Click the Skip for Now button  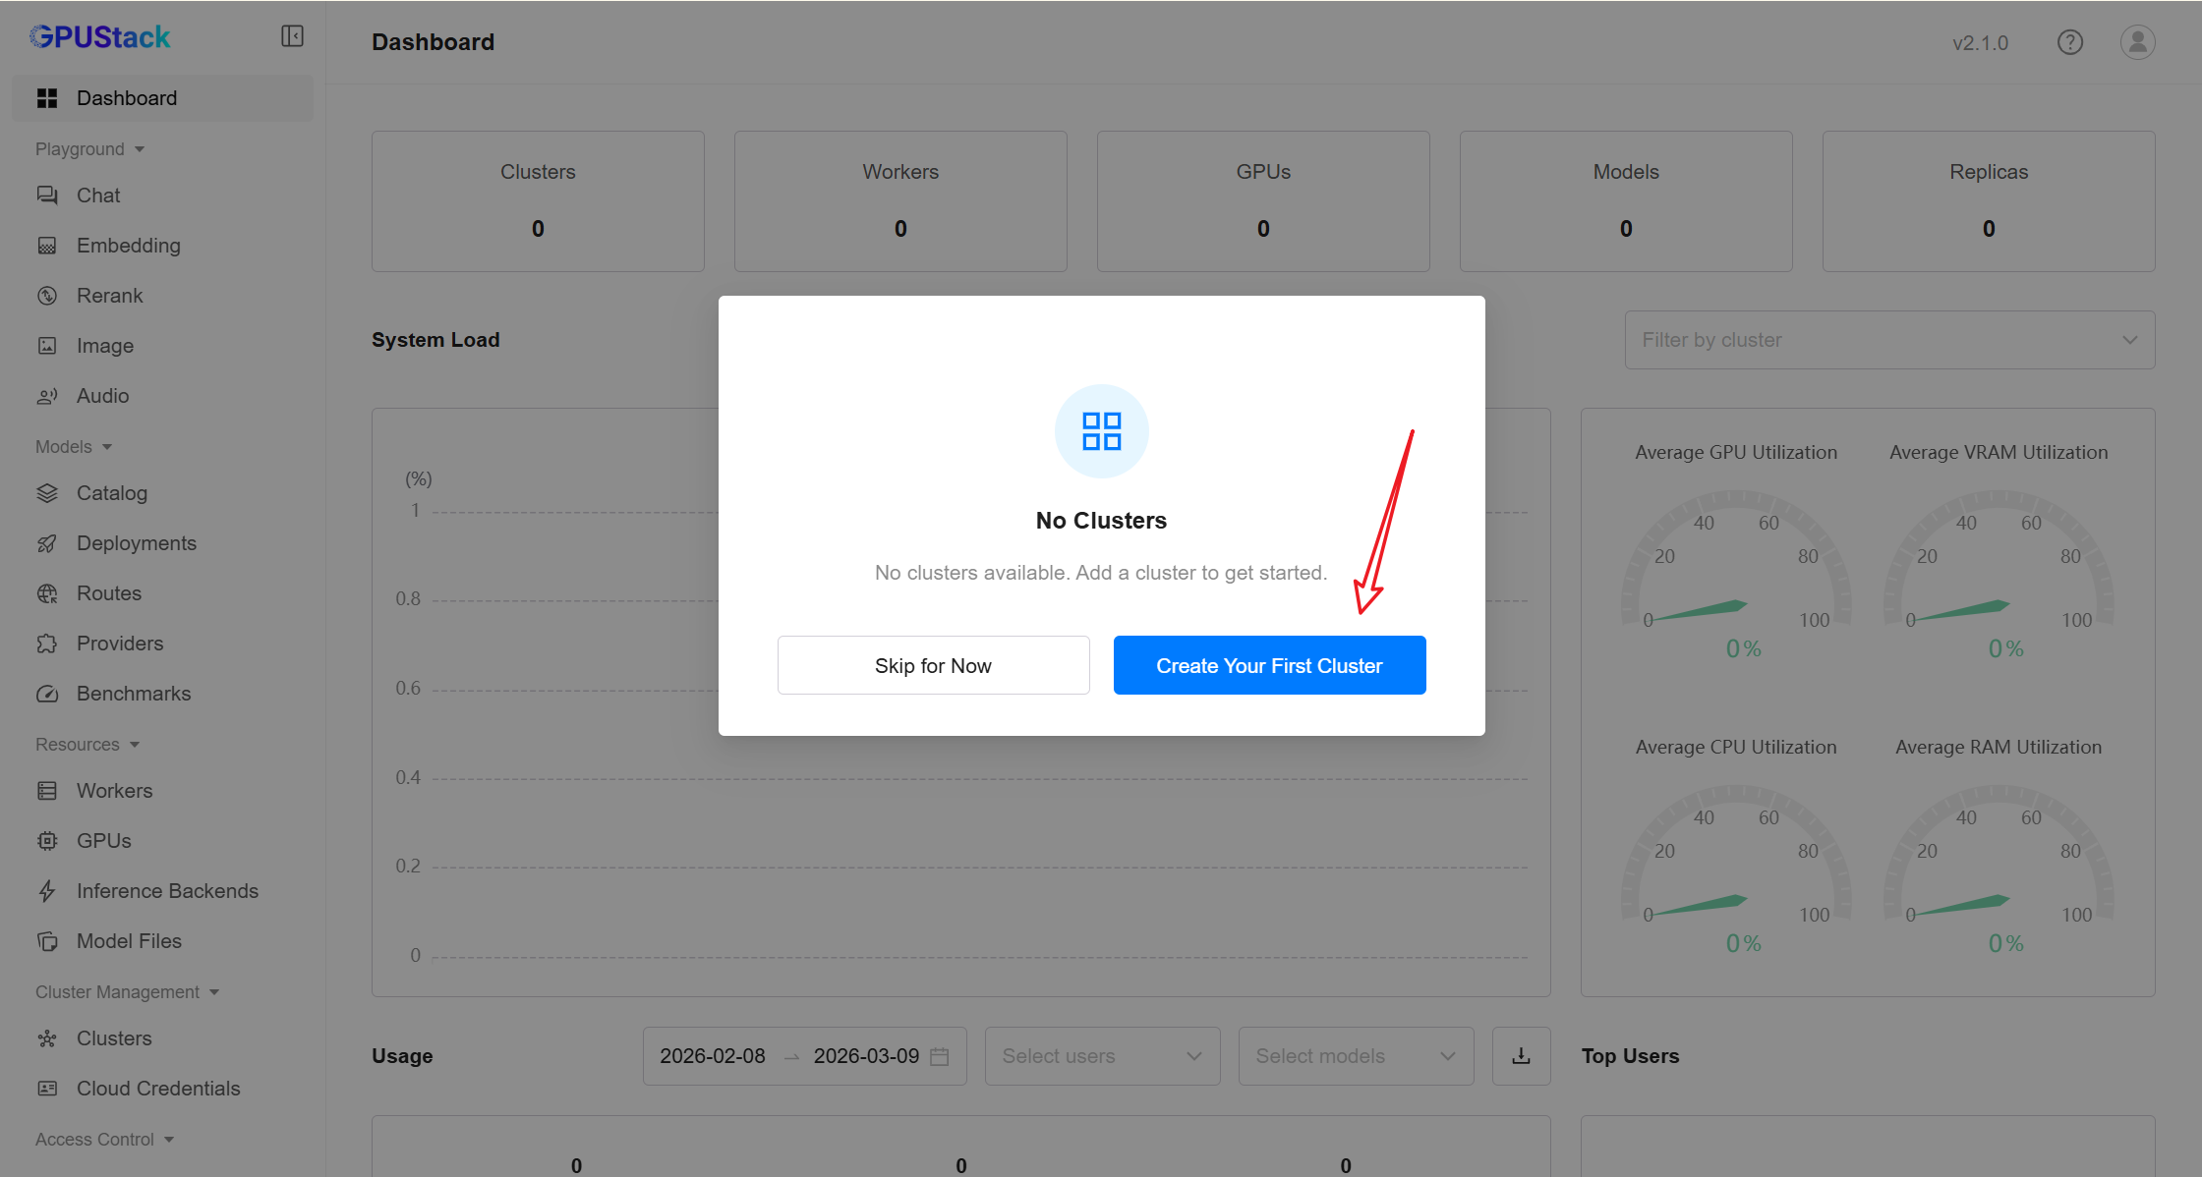tap(933, 665)
